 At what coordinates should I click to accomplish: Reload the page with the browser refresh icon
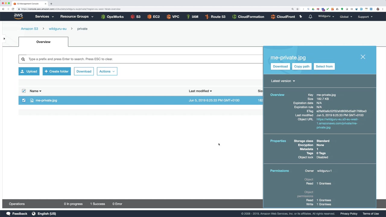tap(13, 9)
